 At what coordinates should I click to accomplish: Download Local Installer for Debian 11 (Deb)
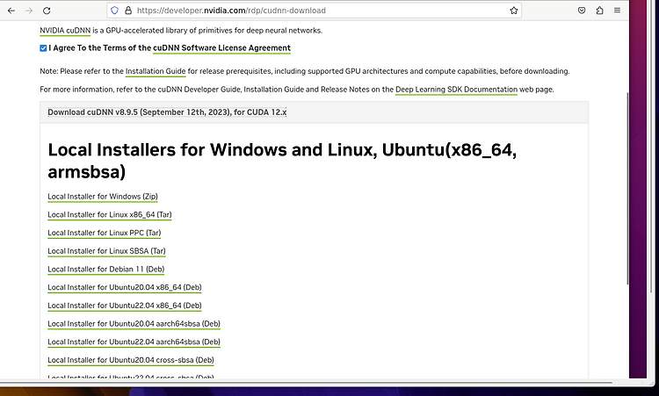click(x=106, y=270)
